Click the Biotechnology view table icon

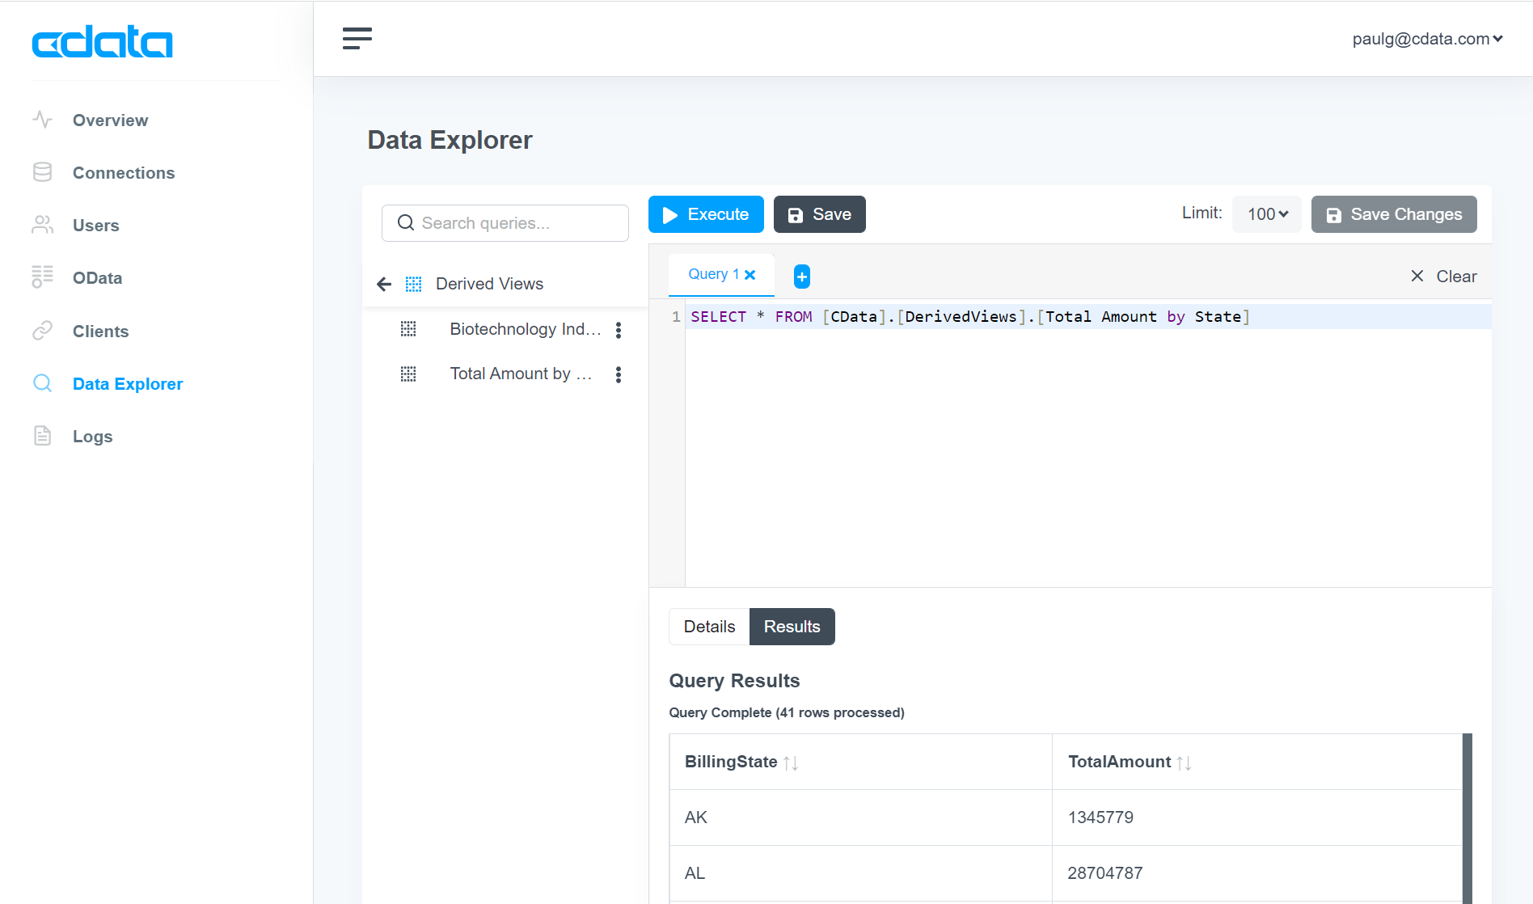[408, 329]
